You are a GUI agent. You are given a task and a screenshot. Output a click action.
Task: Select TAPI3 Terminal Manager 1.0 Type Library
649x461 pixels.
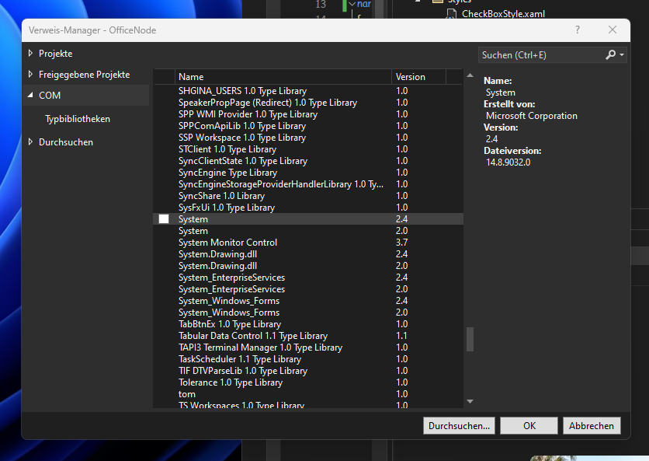[x=308, y=347]
